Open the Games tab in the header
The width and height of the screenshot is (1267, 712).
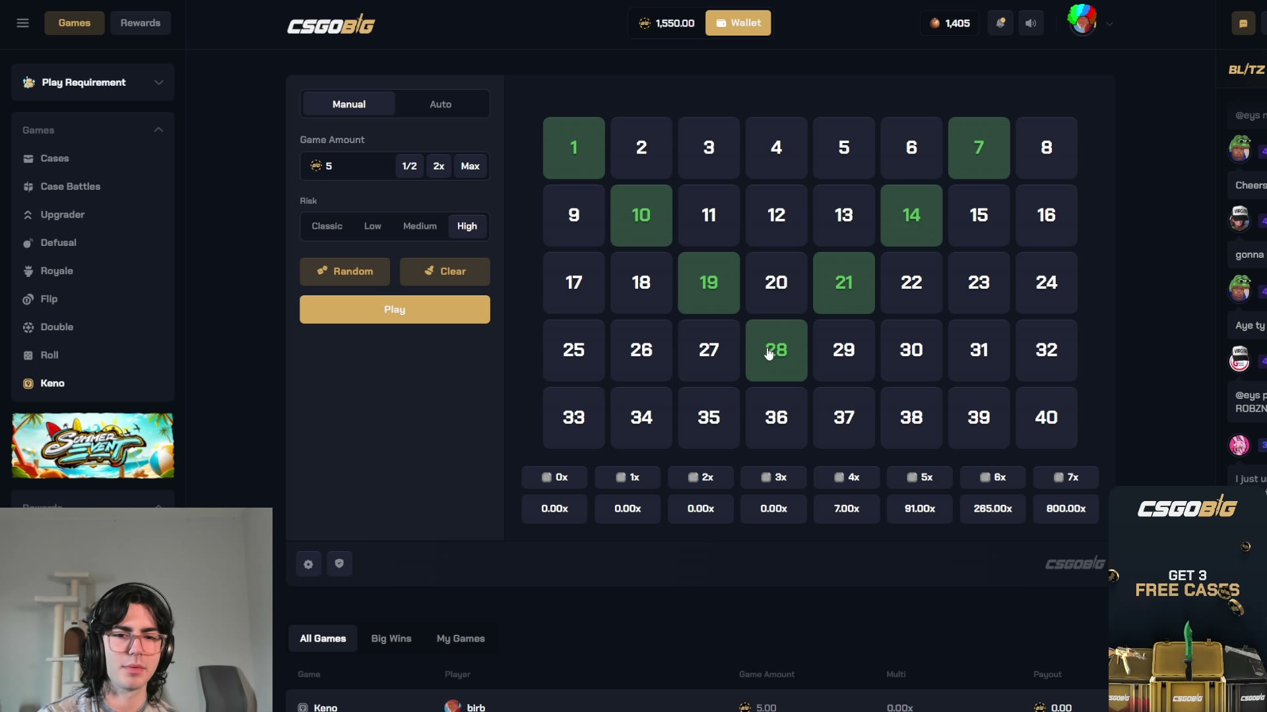75,23
